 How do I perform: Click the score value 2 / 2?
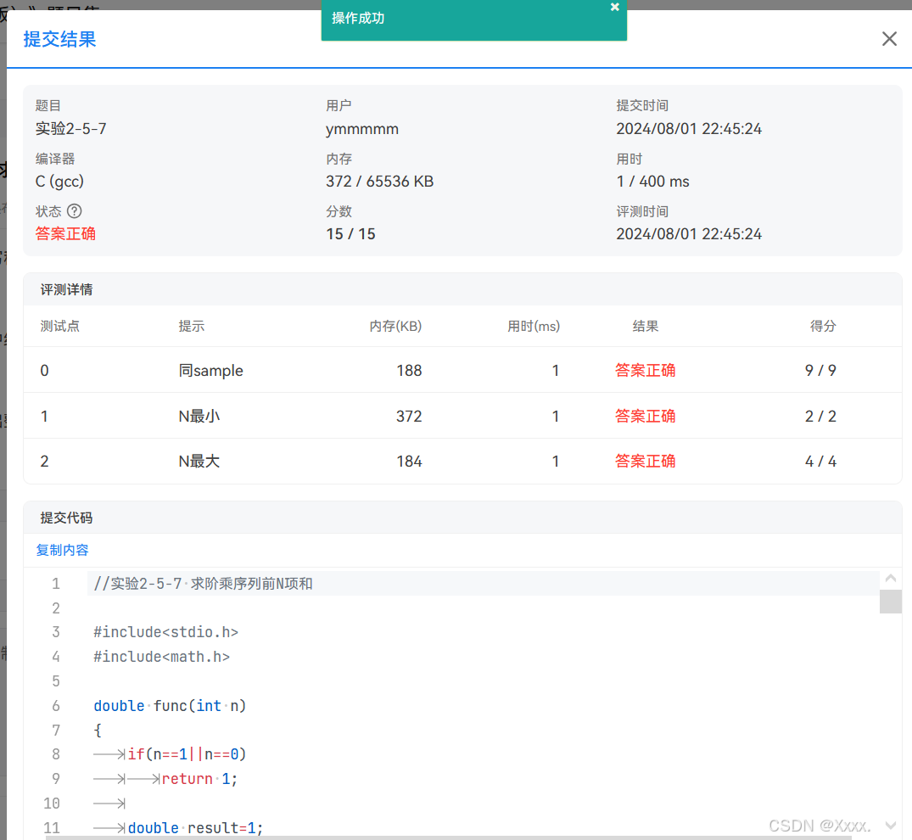(820, 416)
